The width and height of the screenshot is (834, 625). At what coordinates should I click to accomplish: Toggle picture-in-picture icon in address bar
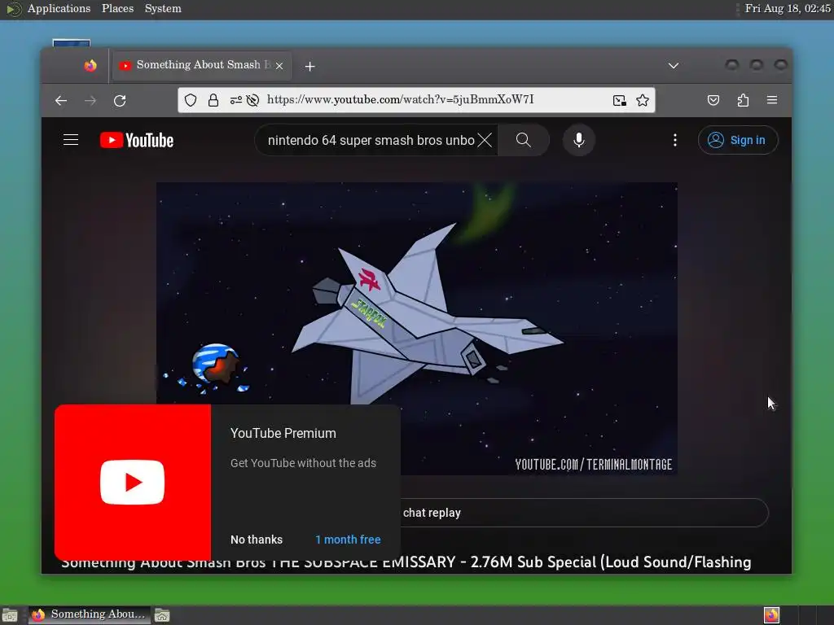click(619, 100)
